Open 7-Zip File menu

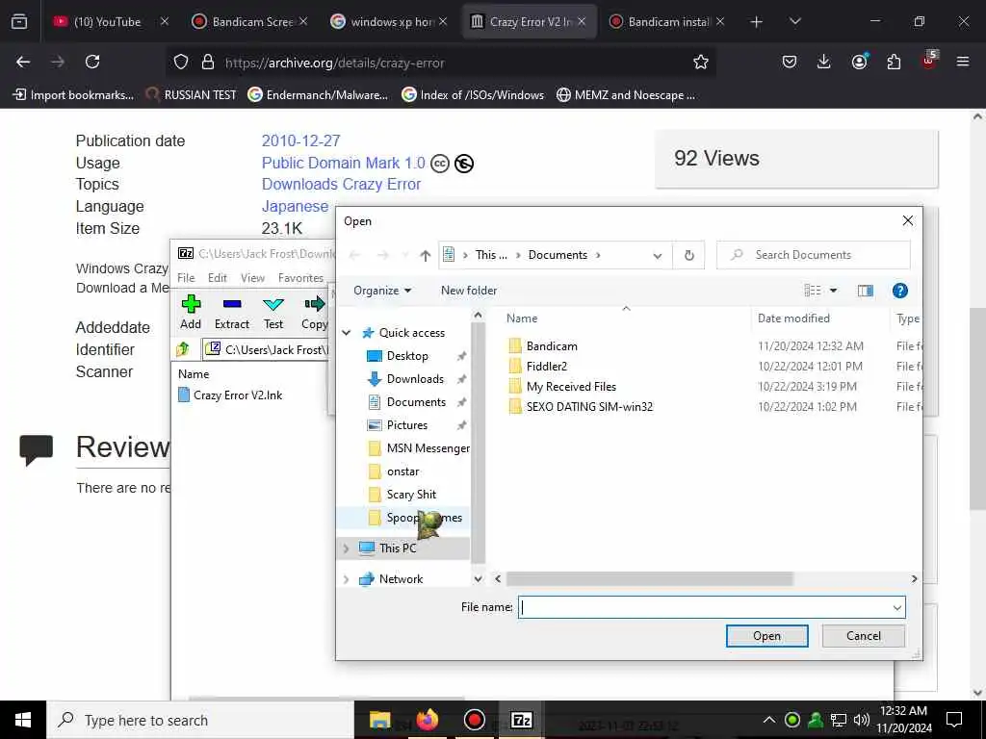coord(186,278)
